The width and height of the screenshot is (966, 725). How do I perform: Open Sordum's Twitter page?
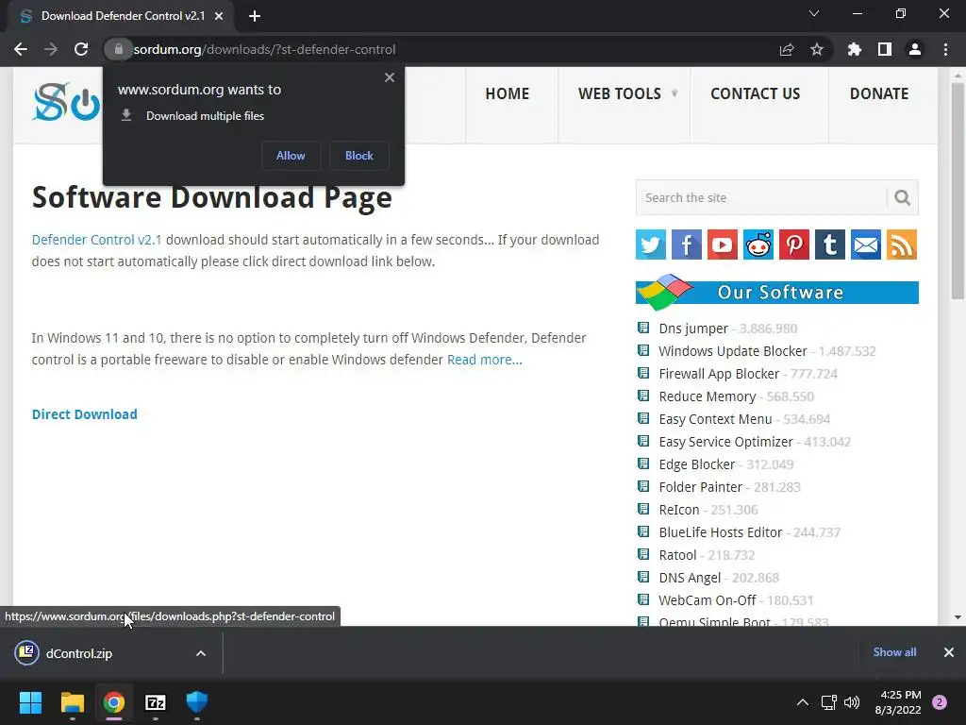651,244
